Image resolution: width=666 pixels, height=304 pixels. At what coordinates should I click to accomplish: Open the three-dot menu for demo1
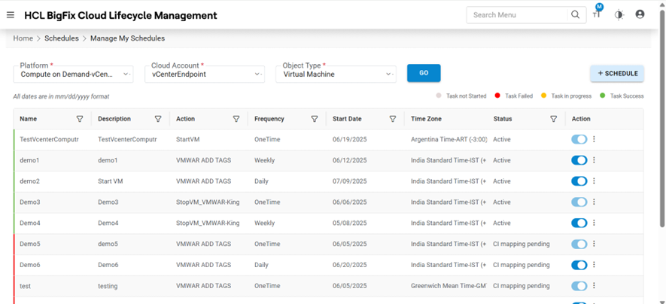click(x=595, y=160)
